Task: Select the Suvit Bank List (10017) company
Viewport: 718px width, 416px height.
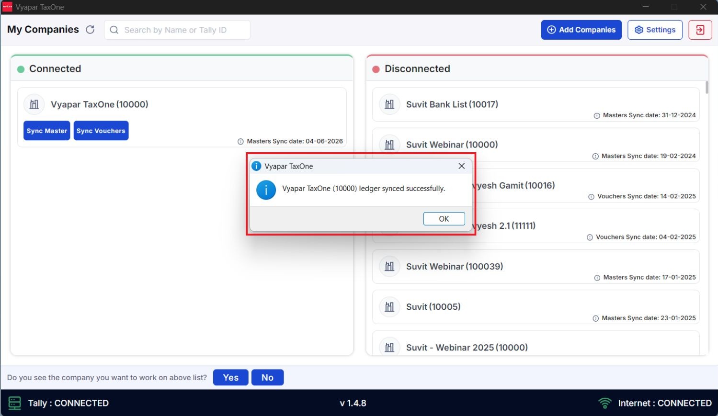Action: (536, 104)
